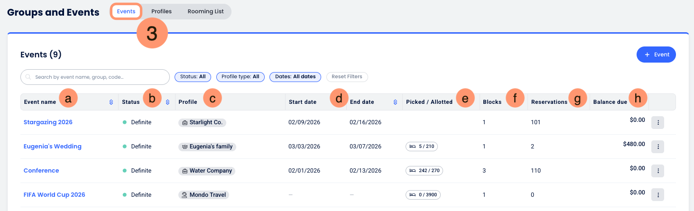Open the Status: All filter

193,77
